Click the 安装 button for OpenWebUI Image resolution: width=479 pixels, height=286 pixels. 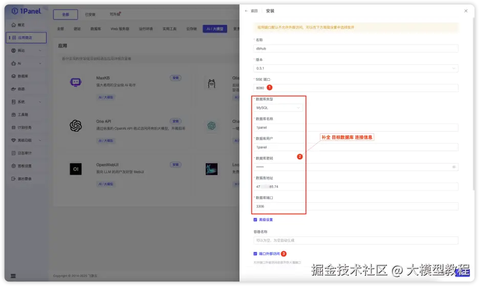click(176, 164)
